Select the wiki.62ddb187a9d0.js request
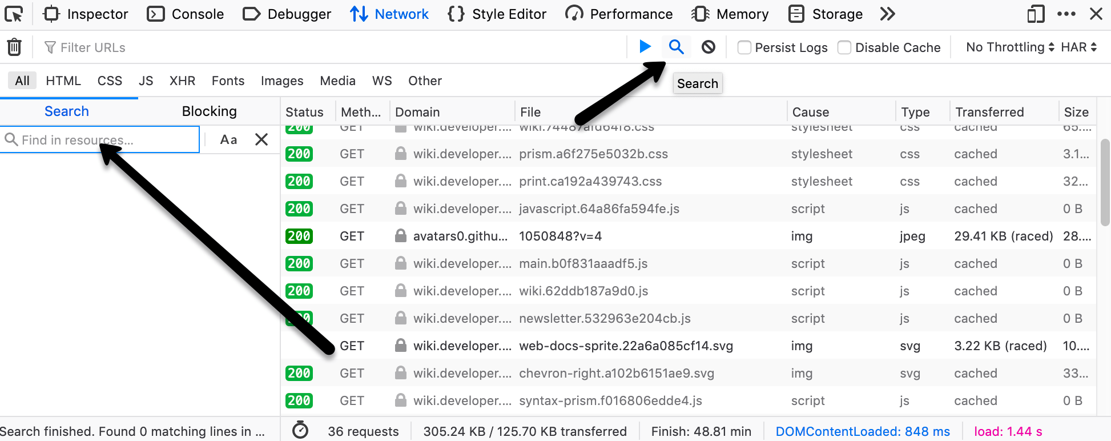1111x441 pixels. (x=688, y=291)
